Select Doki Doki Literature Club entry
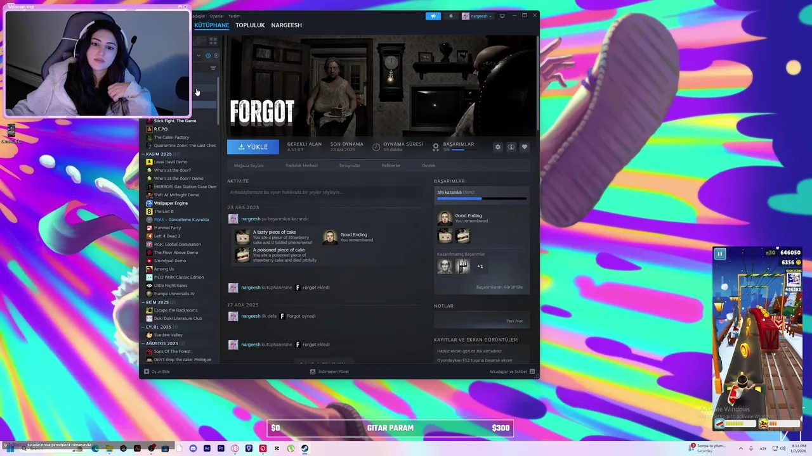The width and height of the screenshot is (812, 456). click(178, 319)
